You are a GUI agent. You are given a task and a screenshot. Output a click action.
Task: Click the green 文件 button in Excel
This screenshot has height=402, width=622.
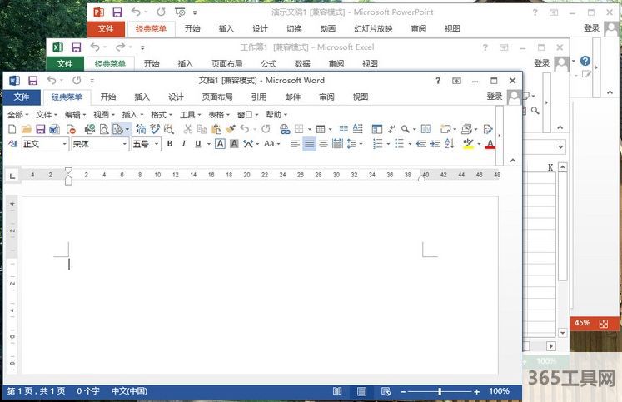(x=65, y=64)
